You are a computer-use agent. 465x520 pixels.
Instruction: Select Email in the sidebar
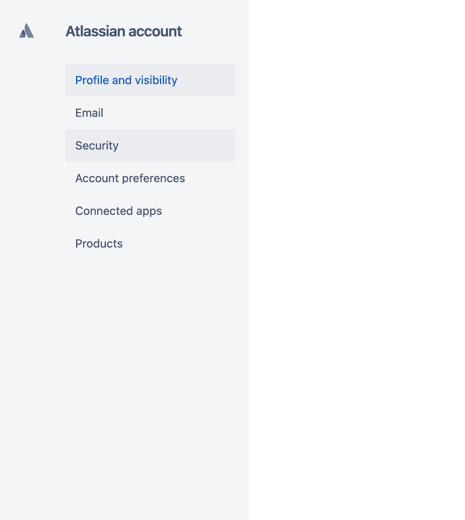click(151, 113)
